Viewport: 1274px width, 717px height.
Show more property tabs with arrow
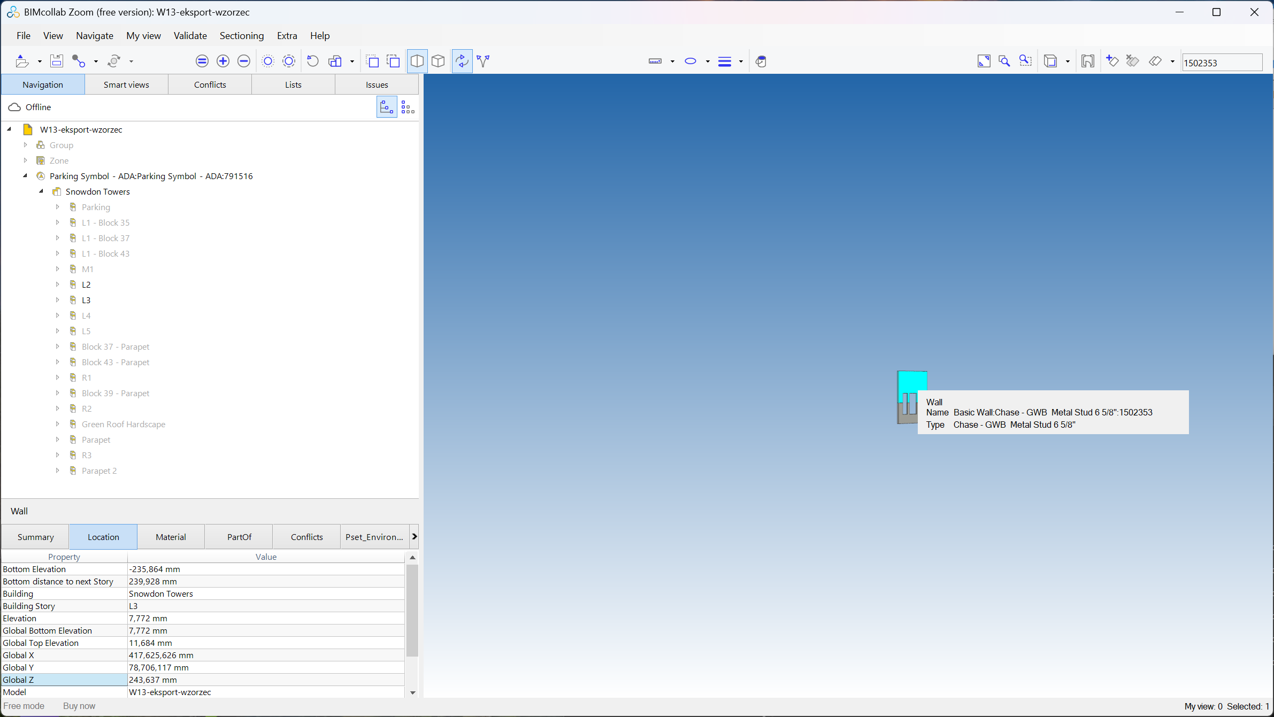pyautogui.click(x=414, y=536)
